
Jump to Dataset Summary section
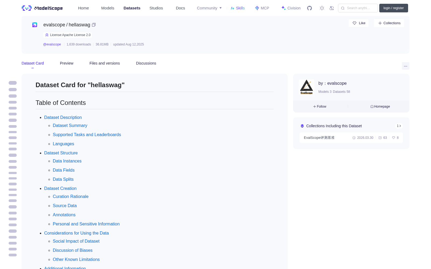point(70,125)
